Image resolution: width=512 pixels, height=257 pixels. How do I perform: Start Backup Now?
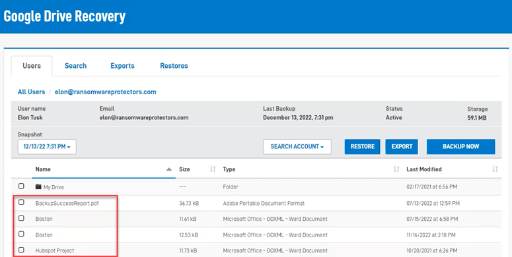pyautogui.click(x=460, y=146)
